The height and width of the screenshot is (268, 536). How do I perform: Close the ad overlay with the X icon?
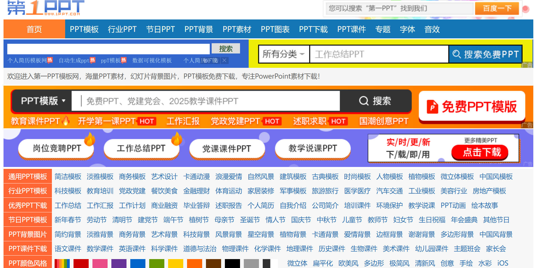tap(224, 61)
